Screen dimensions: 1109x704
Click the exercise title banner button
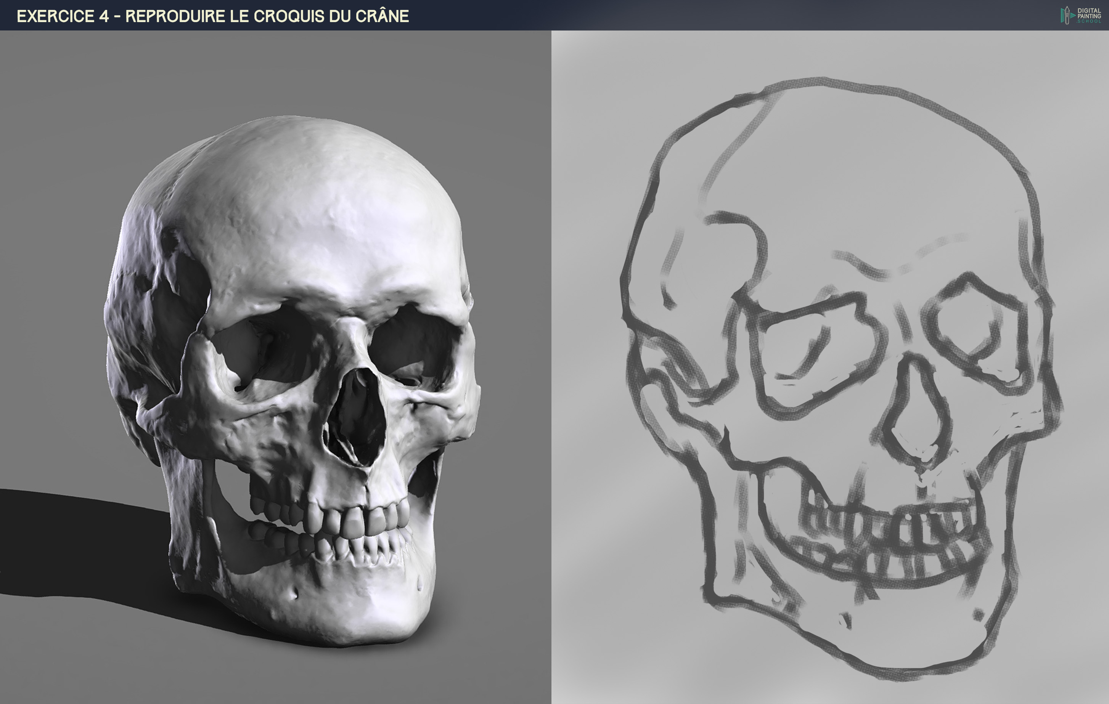point(212,15)
